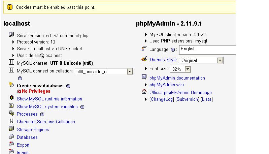
Task: Click the 'Server version: 5.0.67-community-log' text
Action: point(53,36)
